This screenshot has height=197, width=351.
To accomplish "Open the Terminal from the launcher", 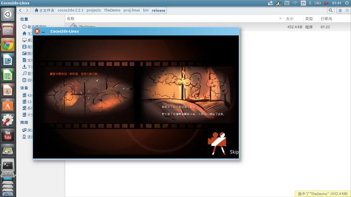I will click(7, 165).
